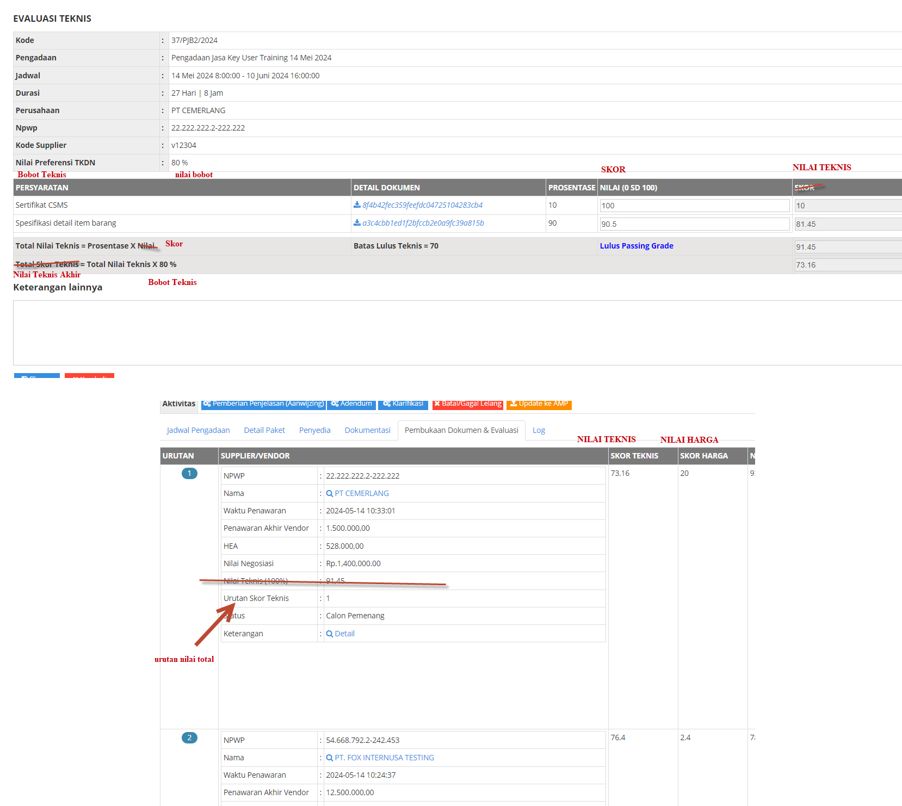Click the HEA value 528.000,00

pos(345,546)
